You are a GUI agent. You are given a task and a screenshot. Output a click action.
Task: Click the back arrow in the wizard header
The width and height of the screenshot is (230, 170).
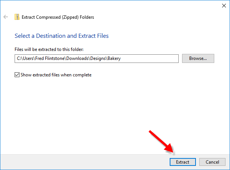pyautogui.click(x=6, y=17)
